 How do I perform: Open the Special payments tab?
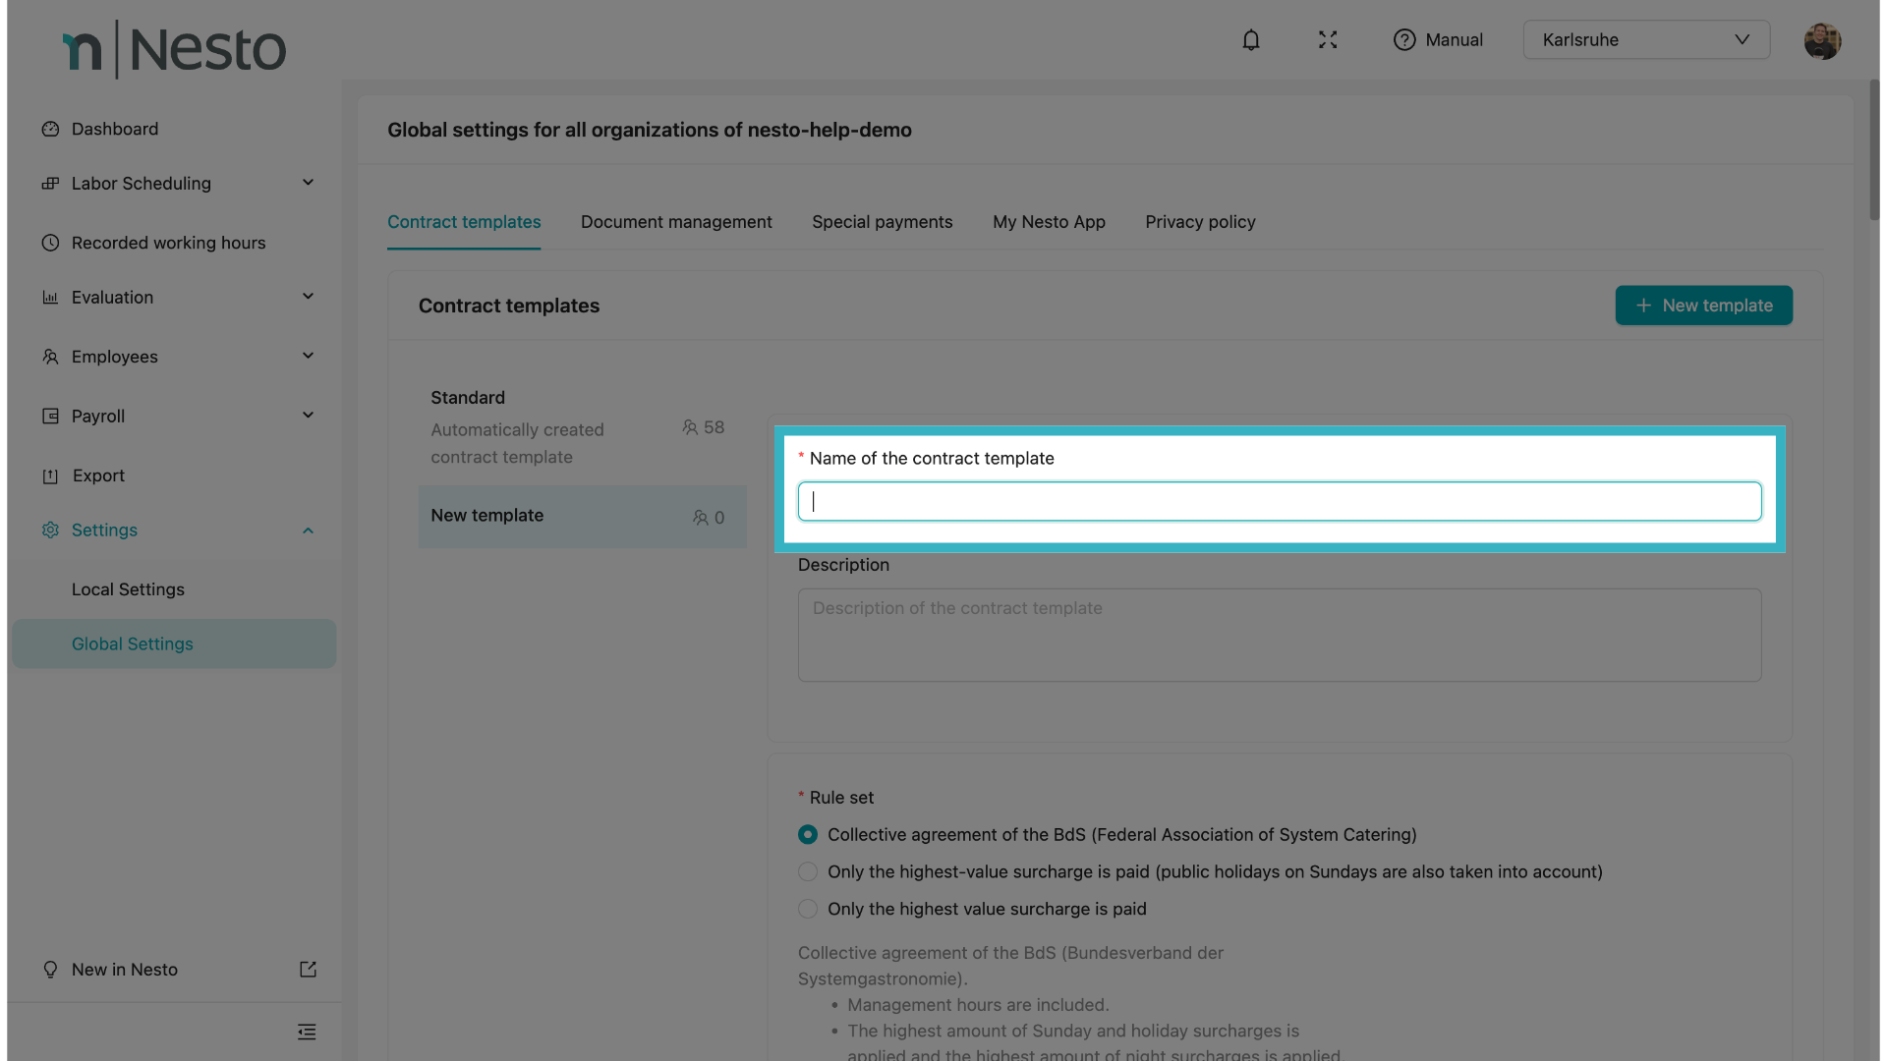pos(882,222)
